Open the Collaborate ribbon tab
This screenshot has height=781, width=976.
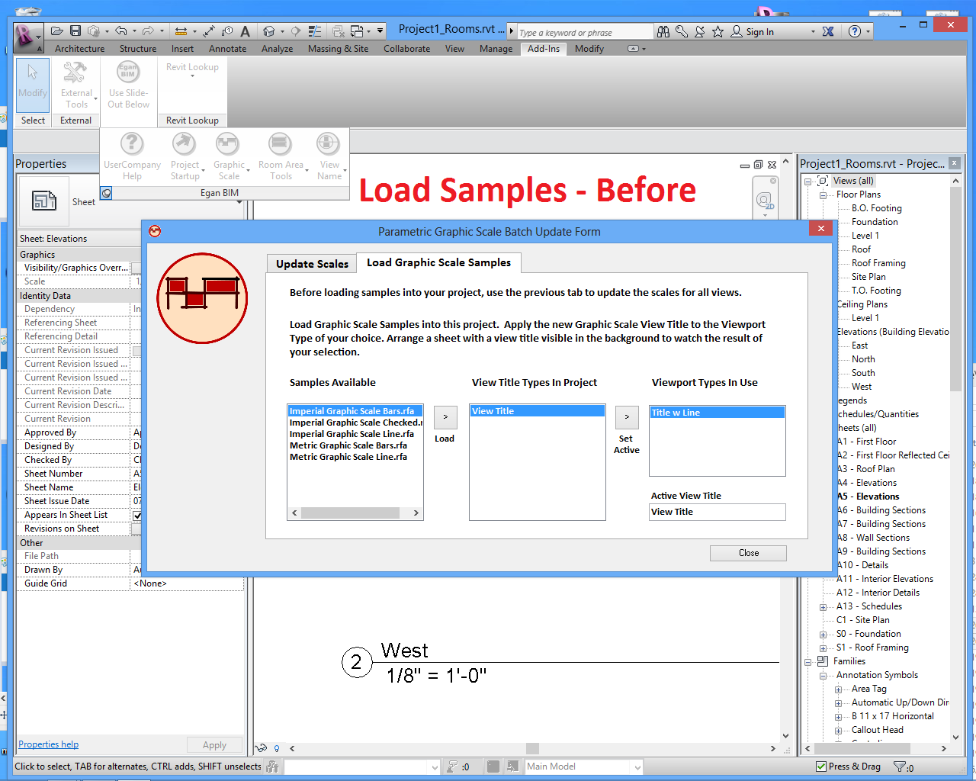pos(406,49)
